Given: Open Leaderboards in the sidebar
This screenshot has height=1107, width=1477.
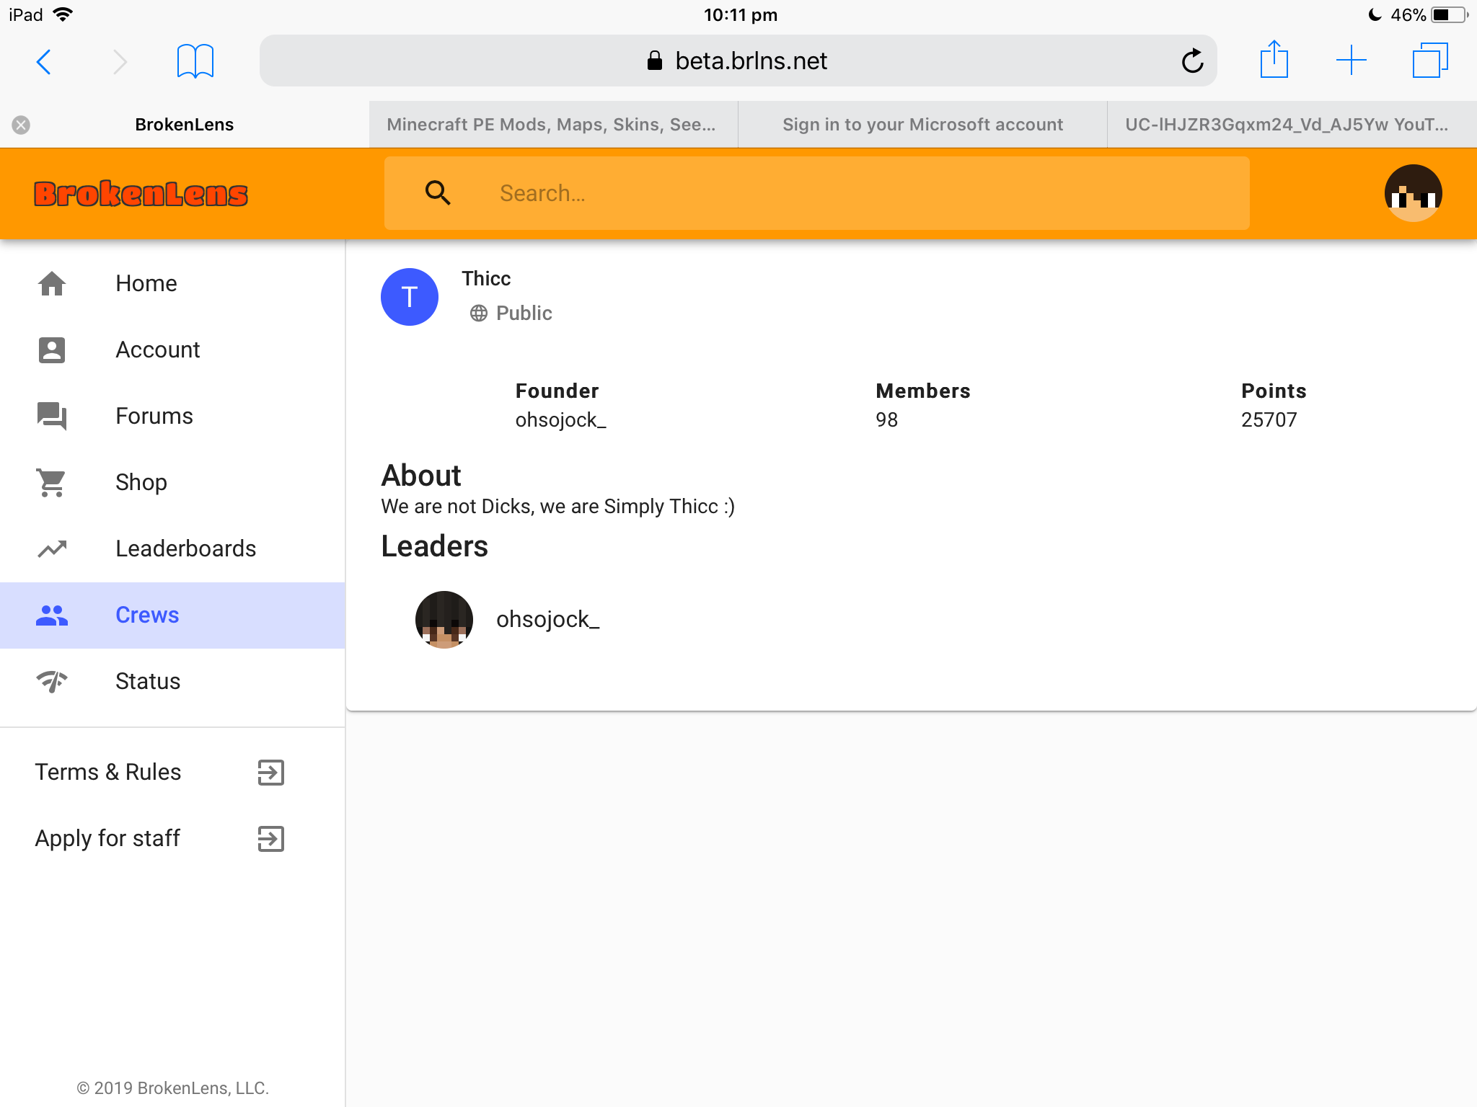Looking at the screenshot, I should [x=173, y=548].
